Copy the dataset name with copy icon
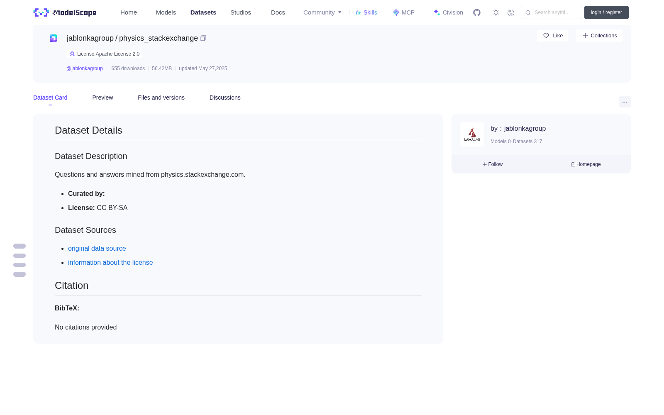Image resolution: width=664 pixels, height=415 pixels. tap(203, 38)
